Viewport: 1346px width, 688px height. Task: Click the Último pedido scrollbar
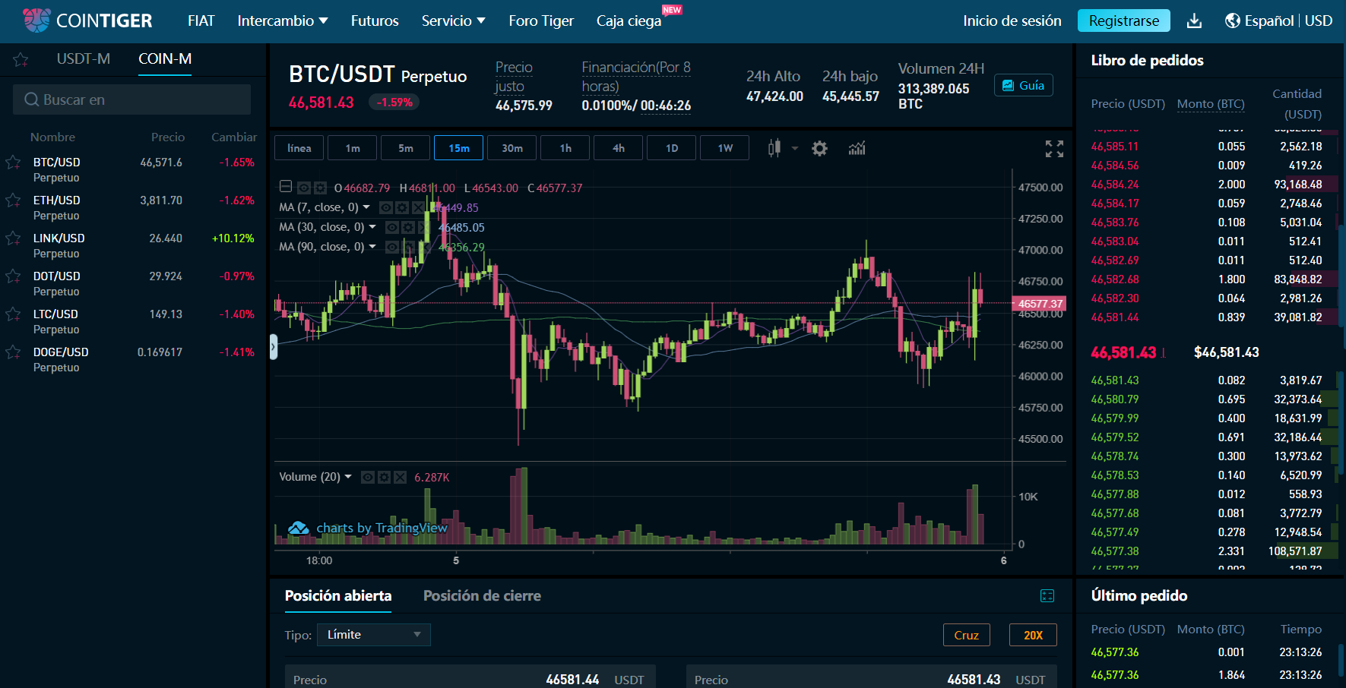coord(1341,661)
